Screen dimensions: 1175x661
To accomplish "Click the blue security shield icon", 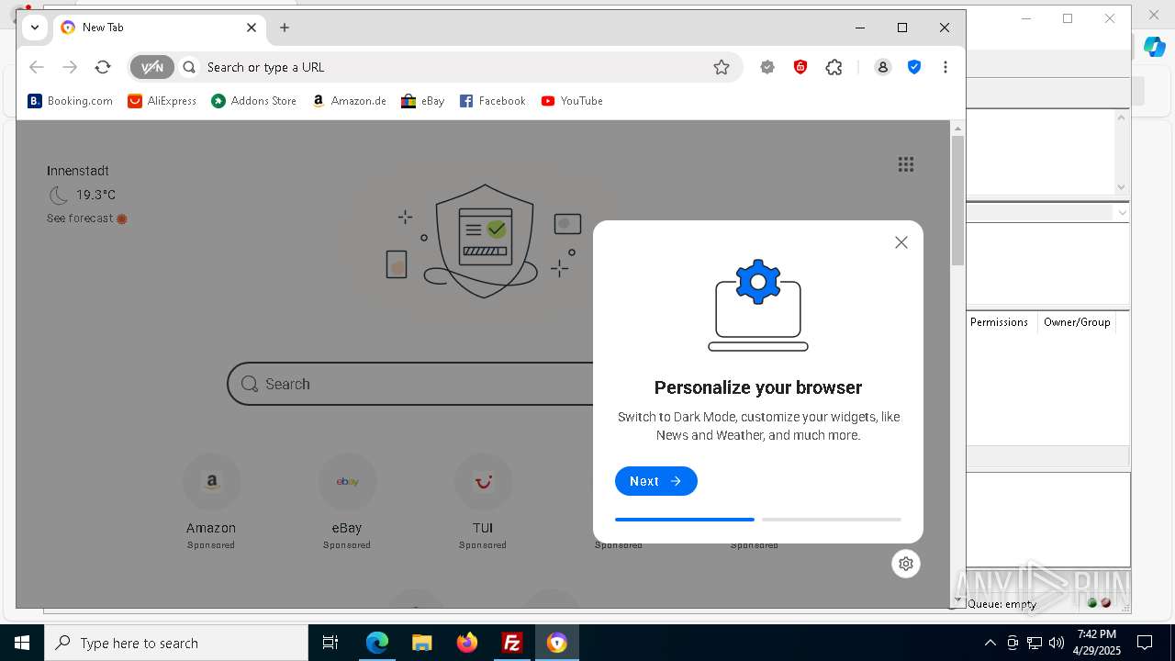I will (914, 67).
